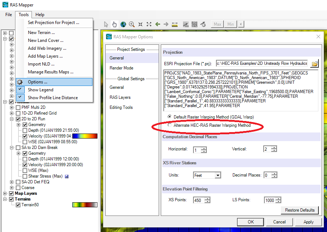Expand the Map Layers group

coord(5,193)
